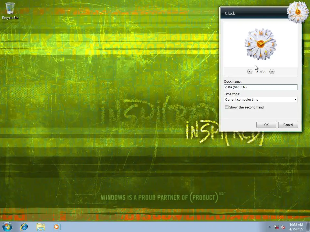Viewport: 310px width, 232px height.
Task: Click inside the Clock name field
Action: click(x=260, y=87)
